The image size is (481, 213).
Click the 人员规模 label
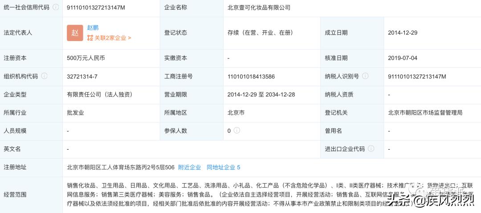(15, 131)
